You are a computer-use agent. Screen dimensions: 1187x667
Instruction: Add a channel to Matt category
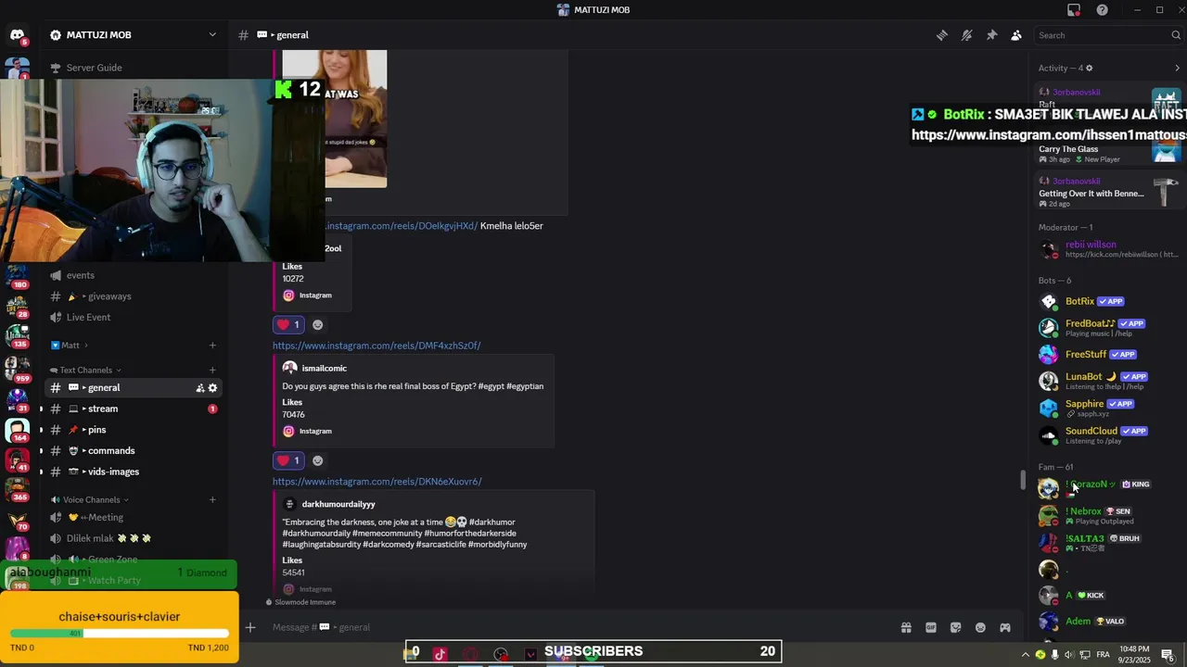point(212,346)
